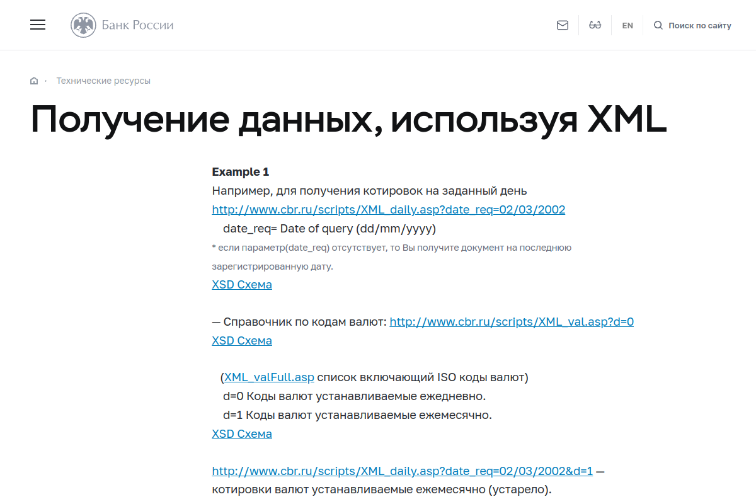
Task: Click the text котировки валют устанавливаемые ежемесячно (устарело)
Action: (382, 490)
